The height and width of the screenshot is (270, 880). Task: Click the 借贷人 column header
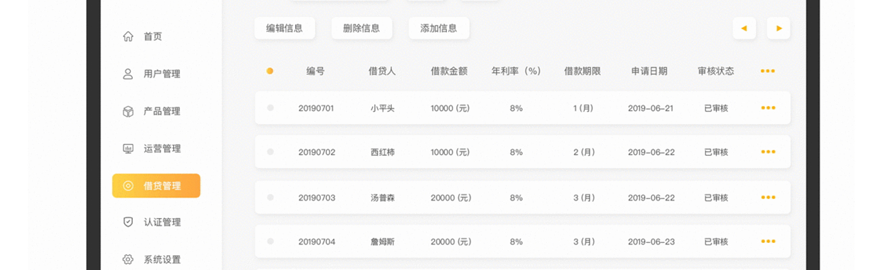coord(382,71)
